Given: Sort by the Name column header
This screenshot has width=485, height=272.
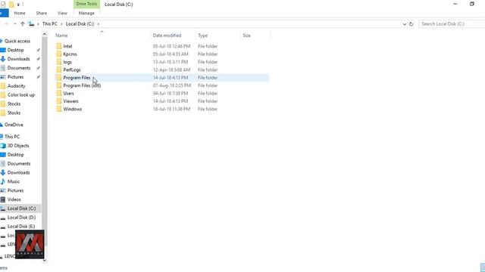Looking at the screenshot, I should point(61,36).
